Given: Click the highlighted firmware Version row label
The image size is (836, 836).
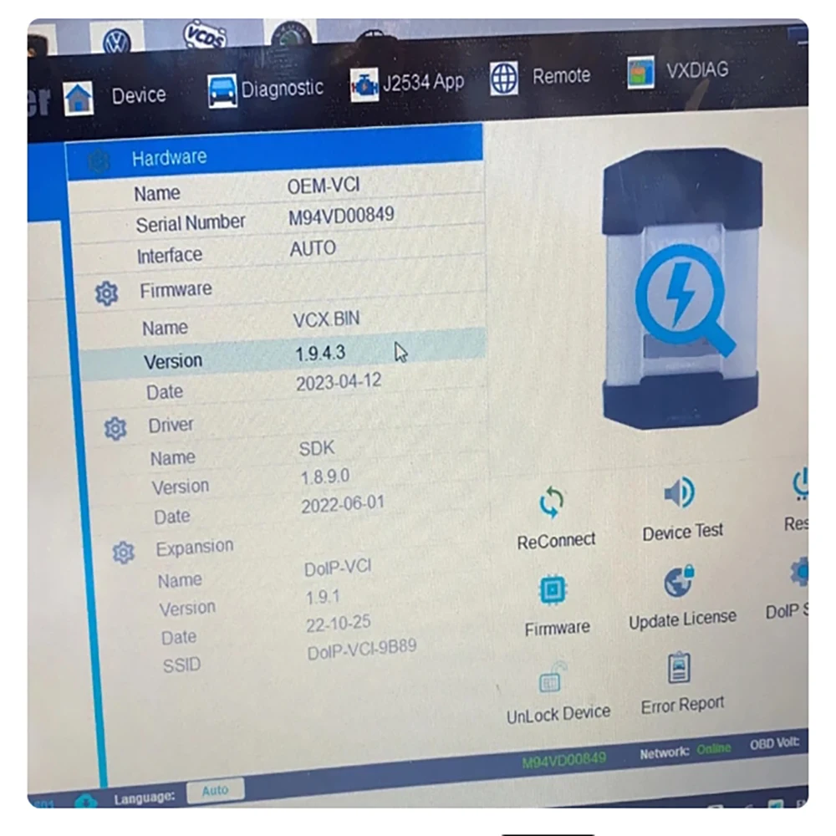Looking at the screenshot, I should tap(173, 361).
